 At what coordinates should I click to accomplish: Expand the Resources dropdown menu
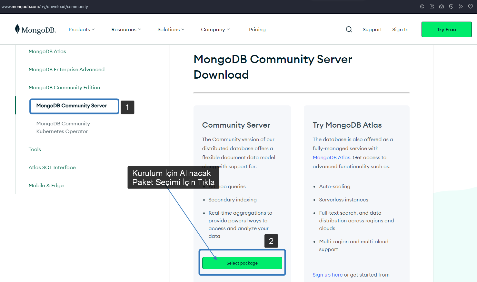126,29
